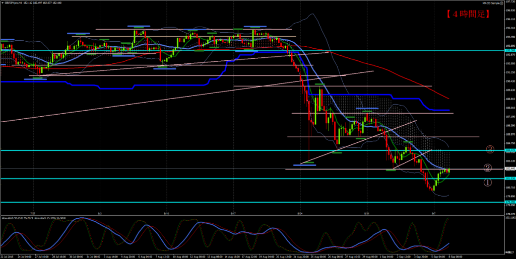The height and width of the screenshot is (259, 516).
Task: Click the cyan "184.121" price level tag
Action: (510, 150)
